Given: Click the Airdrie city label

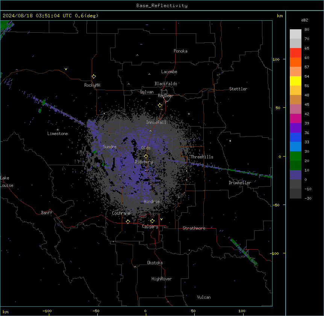Looking at the screenshot, I should [x=152, y=202].
